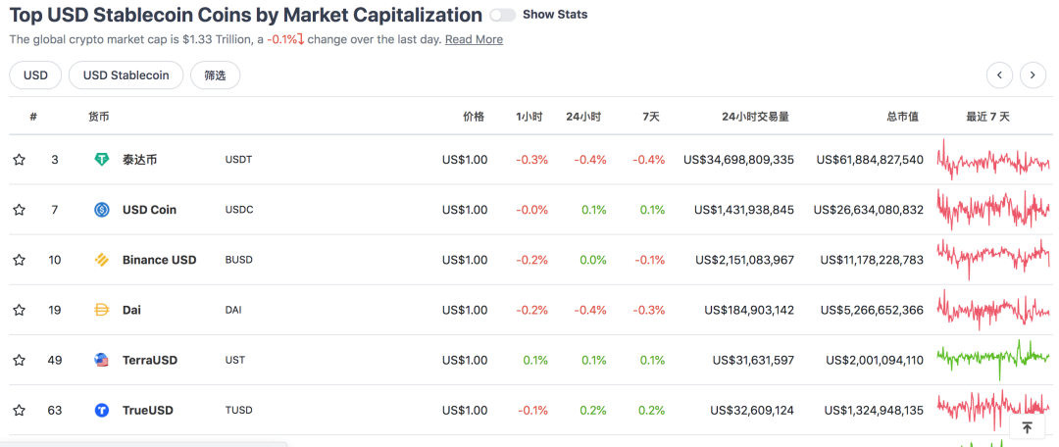The image size is (1059, 447).
Task: Click the TerraUSD logo icon
Action: tap(102, 360)
